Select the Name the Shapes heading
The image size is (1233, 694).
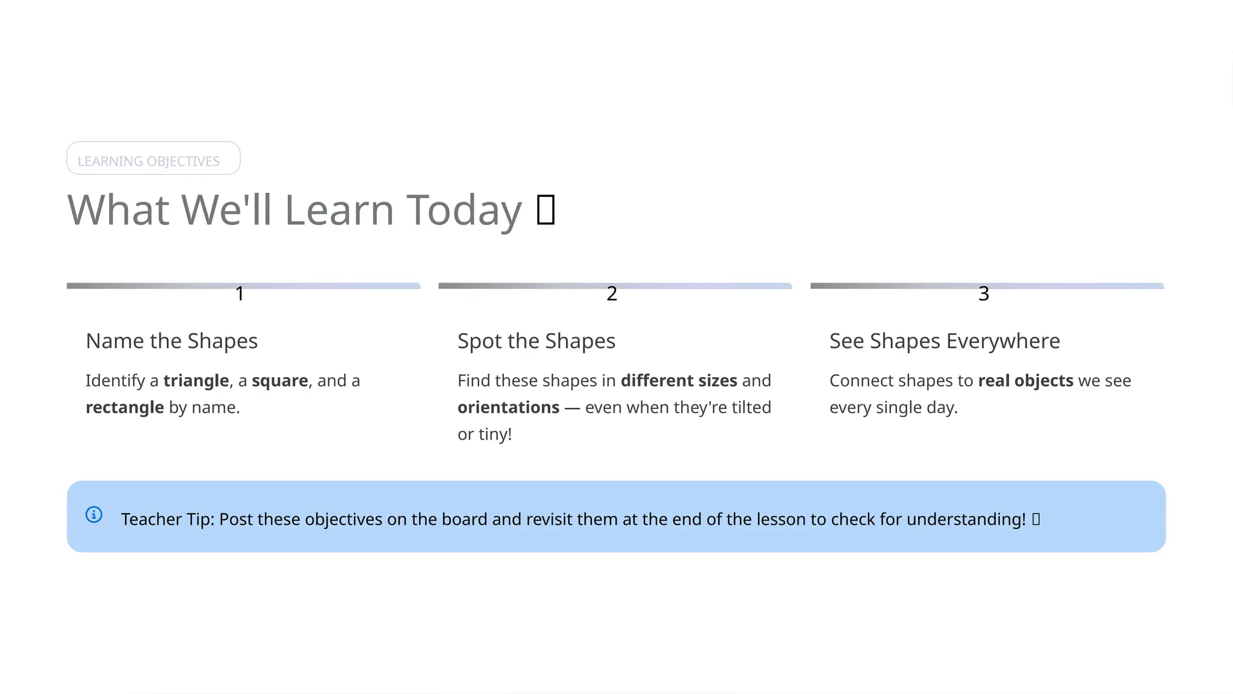(x=172, y=341)
